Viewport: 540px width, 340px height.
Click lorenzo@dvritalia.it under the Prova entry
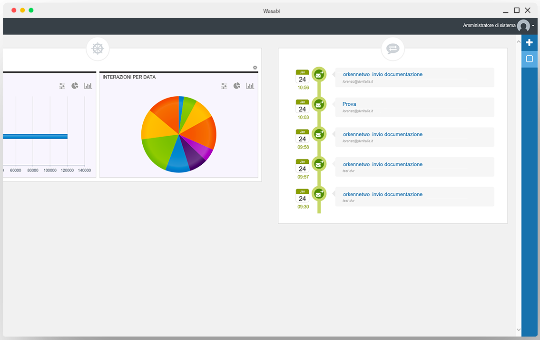click(x=358, y=111)
